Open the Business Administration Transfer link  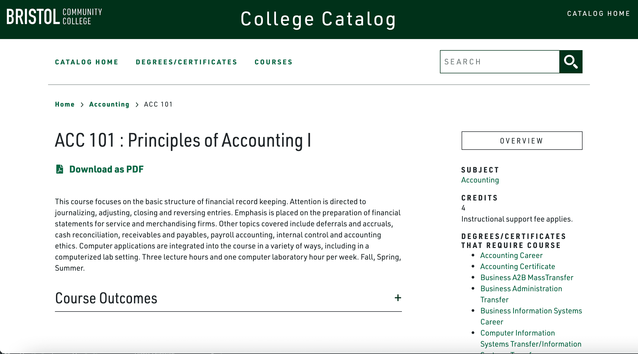click(521, 288)
